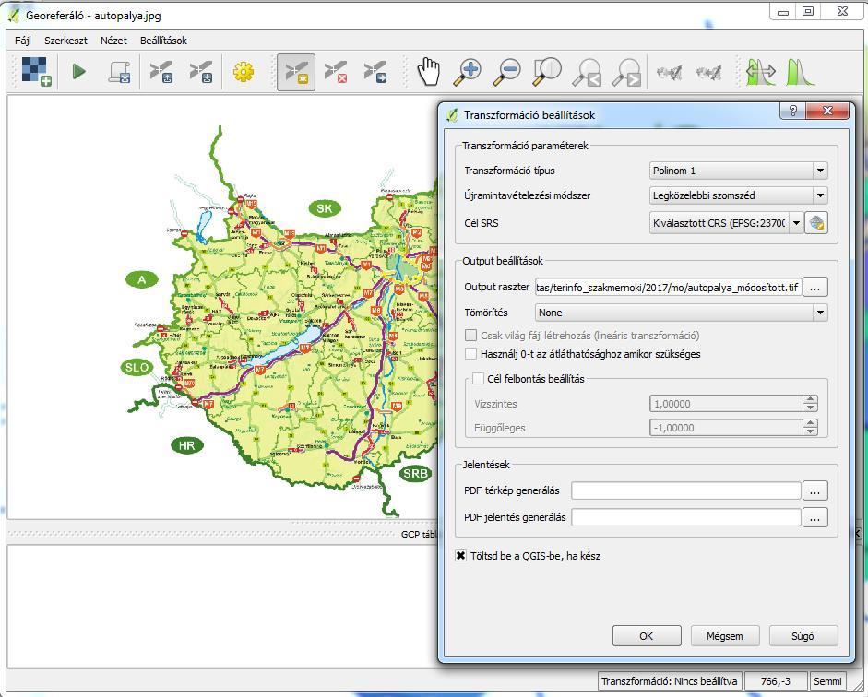Select the Delete point tool
The image size is (868, 697).
pos(336,72)
